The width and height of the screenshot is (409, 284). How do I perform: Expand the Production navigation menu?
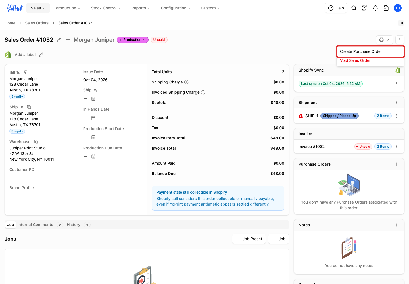click(x=68, y=8)
